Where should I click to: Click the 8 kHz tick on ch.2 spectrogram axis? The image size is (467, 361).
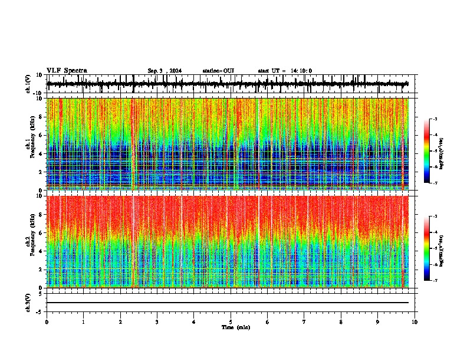point(41,215)
